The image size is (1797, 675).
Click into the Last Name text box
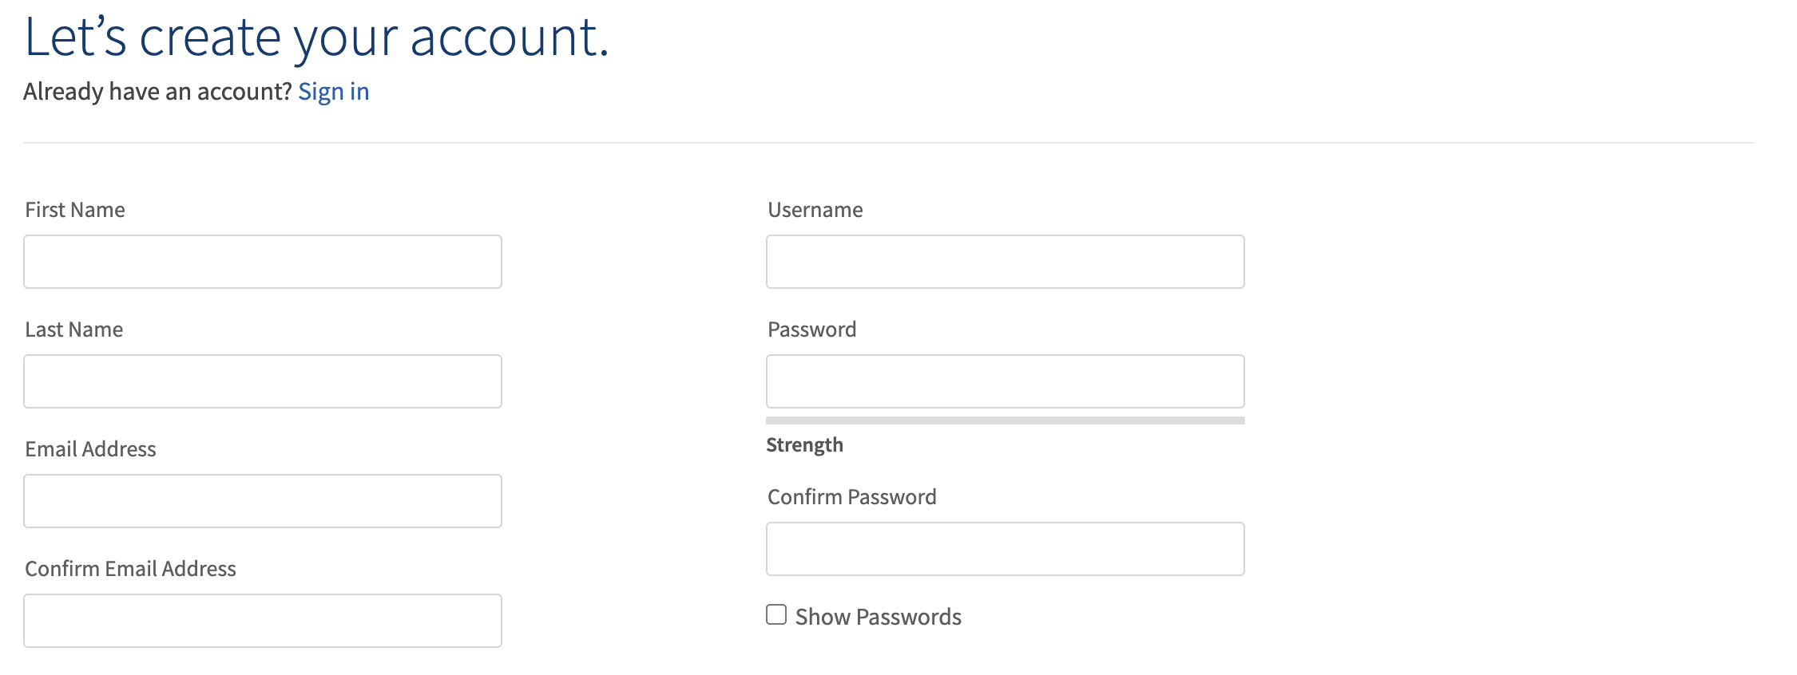coord(263,381)
